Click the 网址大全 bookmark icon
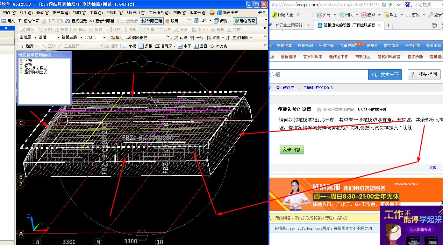Screen dimensions: 443x245 click(x=282, y=15)
